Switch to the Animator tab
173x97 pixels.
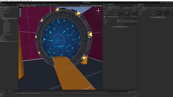(x=27, y=4)
